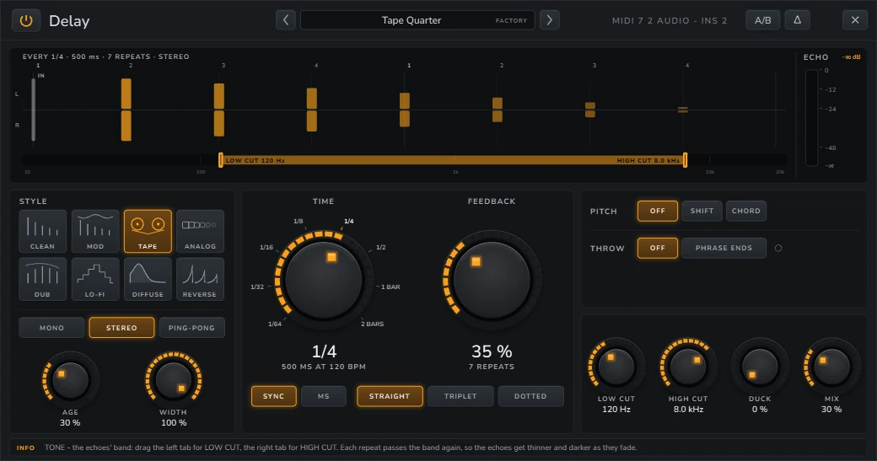The image size is (877, 461).
Task: Click the Width knob
Action: click(x=174, y=380)
